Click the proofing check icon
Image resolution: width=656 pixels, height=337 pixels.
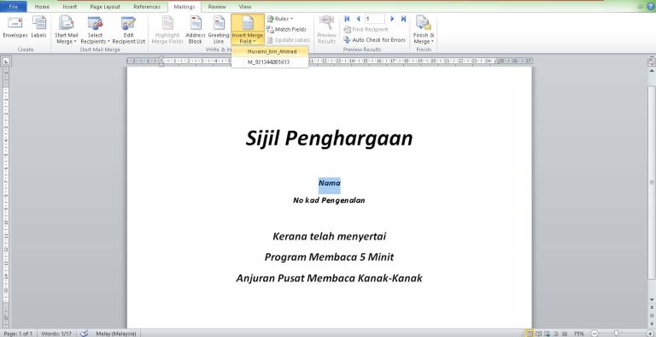[85, 334]
